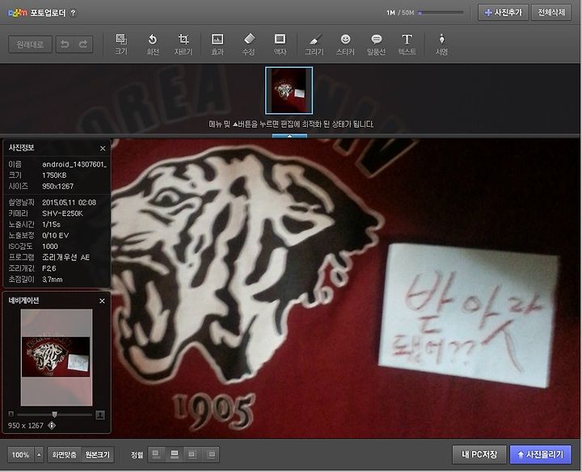Open the 수정 correction tool
582x472 pixels.
coord(248,44)
